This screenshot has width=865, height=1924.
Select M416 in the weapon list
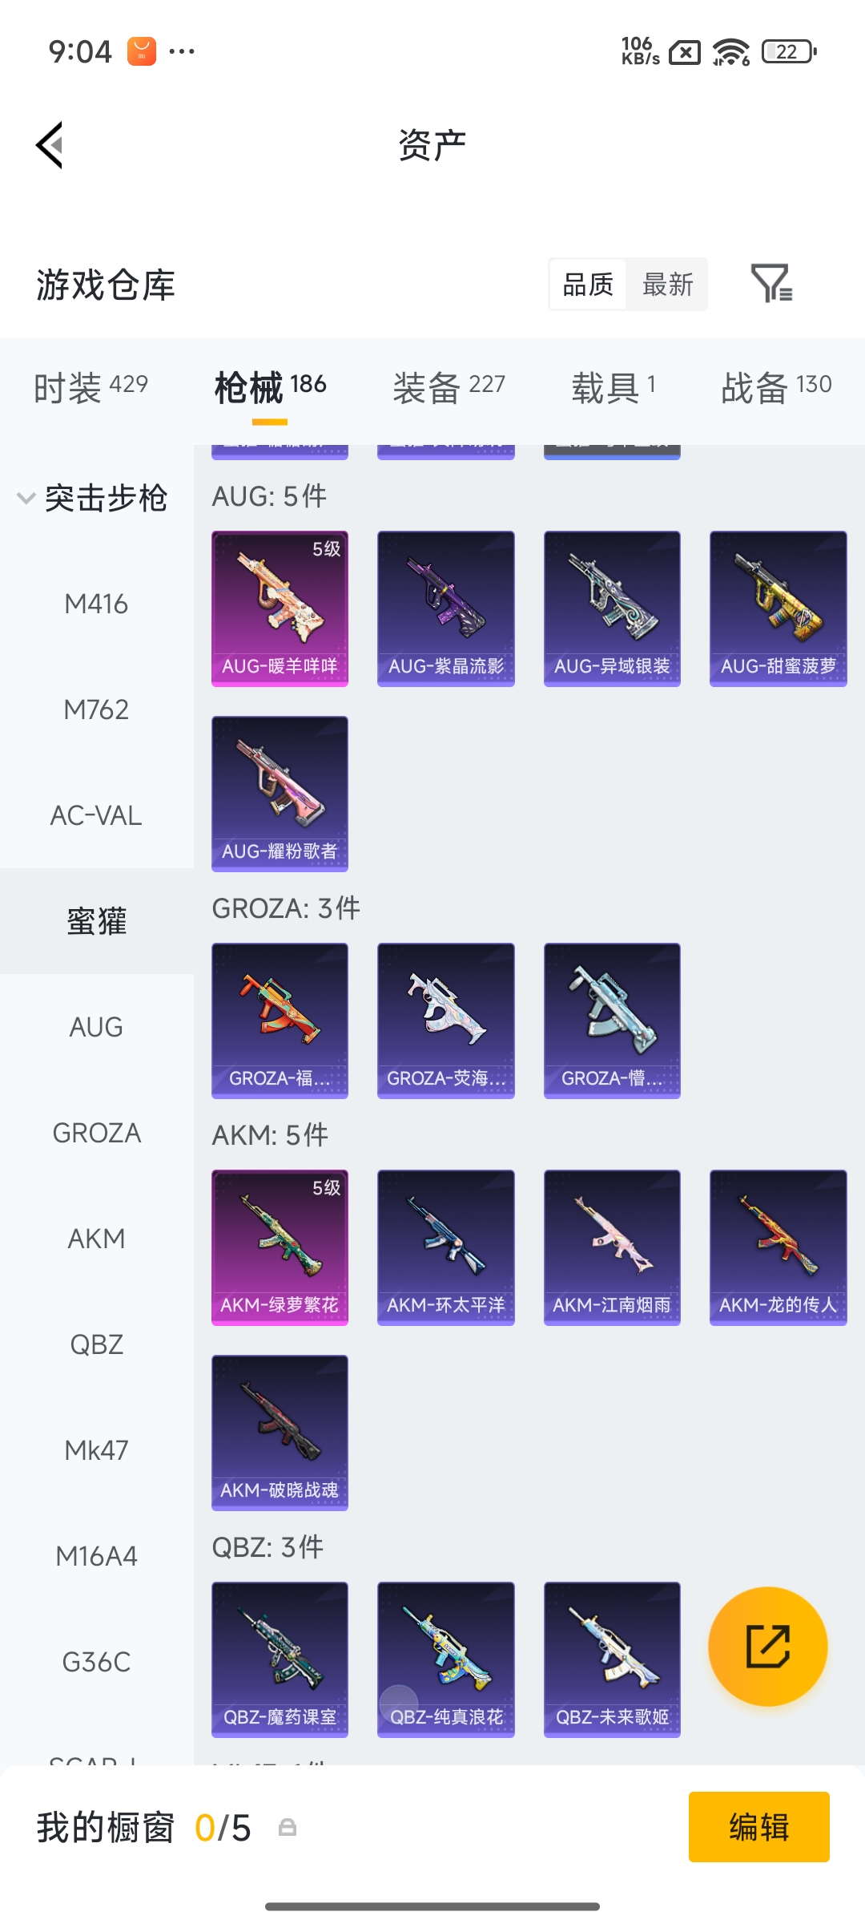coord(96,604)
